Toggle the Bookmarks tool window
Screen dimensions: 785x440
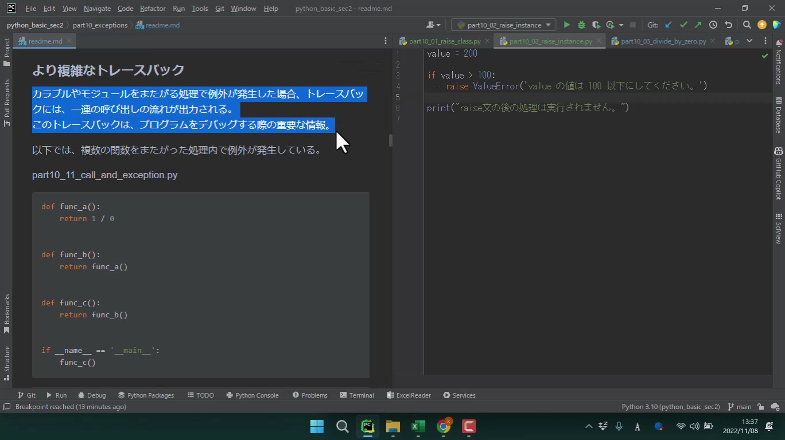(x=7, y=313)
